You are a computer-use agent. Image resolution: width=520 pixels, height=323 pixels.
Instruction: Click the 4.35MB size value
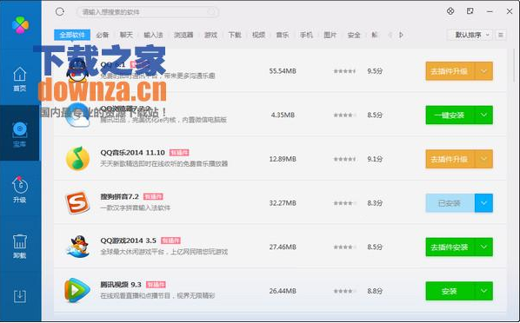[283, 115]
